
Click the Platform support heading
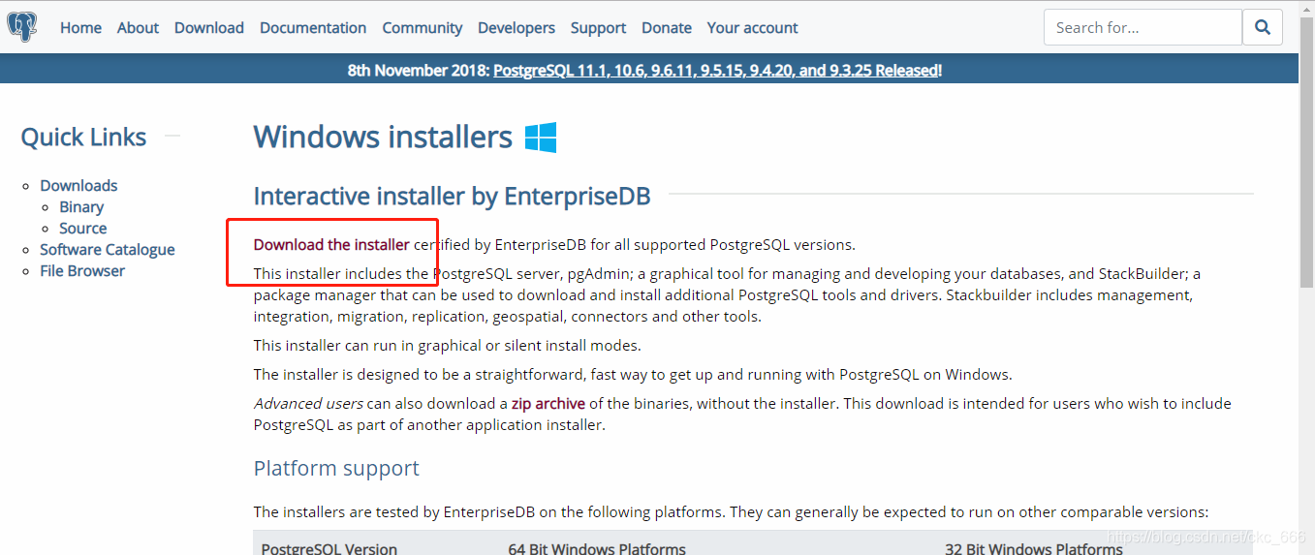pyautogui.click(x=336, y=469)
